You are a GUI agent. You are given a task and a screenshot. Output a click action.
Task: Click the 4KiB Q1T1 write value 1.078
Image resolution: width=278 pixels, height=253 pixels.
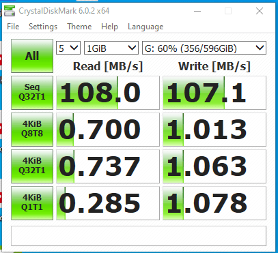coord(214,203)
